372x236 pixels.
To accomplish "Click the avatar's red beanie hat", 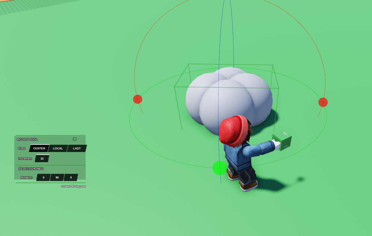I will pos(232,130).
